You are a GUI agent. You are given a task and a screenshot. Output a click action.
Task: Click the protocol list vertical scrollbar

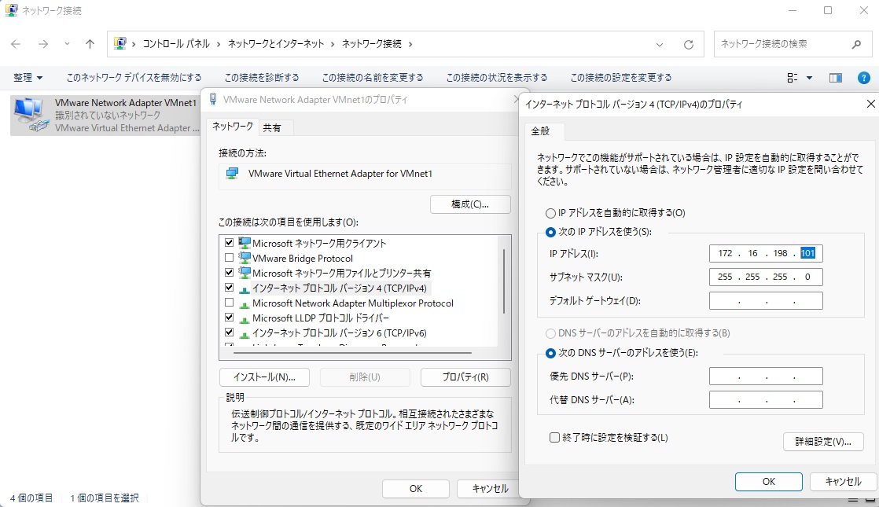[504, 281]
